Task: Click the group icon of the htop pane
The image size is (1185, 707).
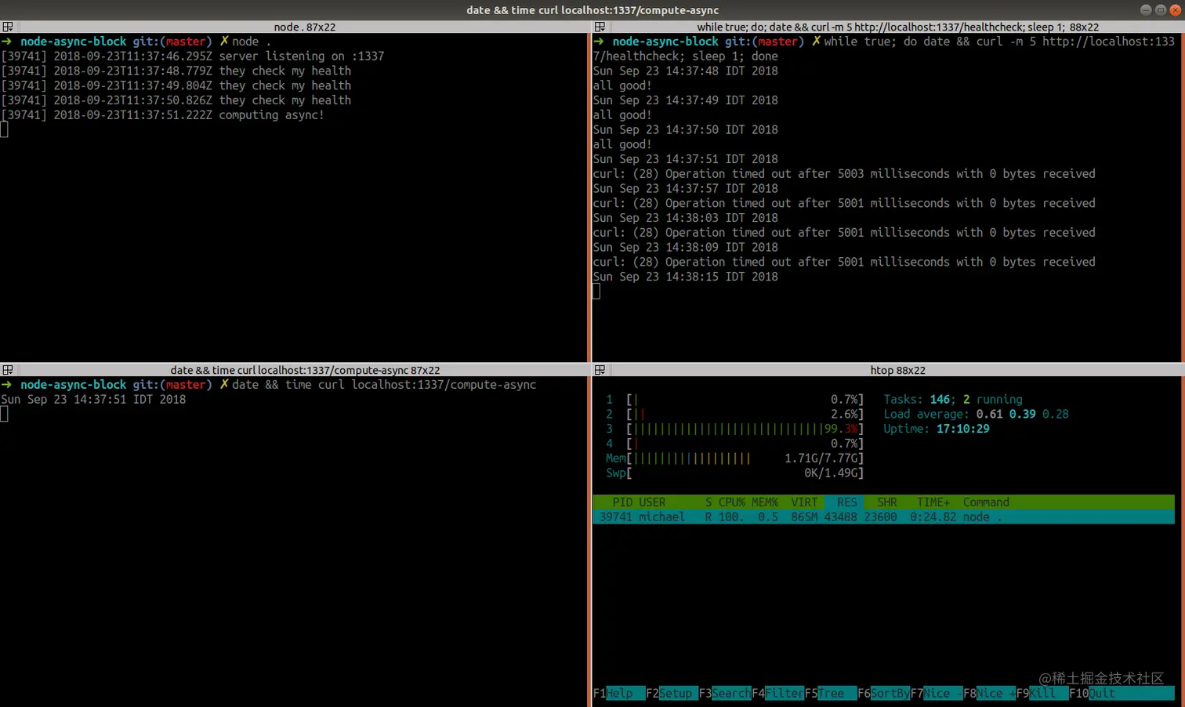Action: tap(600, 370)
